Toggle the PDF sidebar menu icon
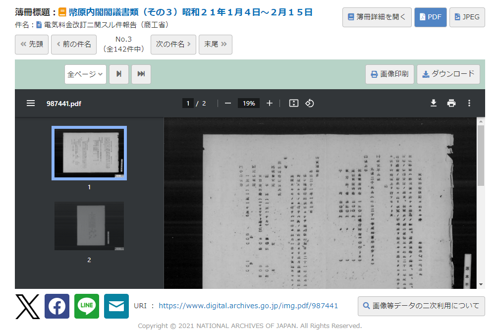This screenshot has width=500, height=331. click(31, 103)
